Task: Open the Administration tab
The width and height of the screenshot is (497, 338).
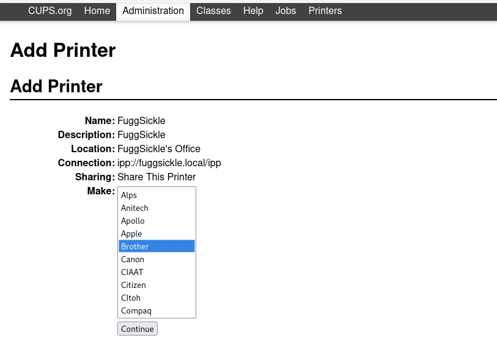Action: coord(153,11)
